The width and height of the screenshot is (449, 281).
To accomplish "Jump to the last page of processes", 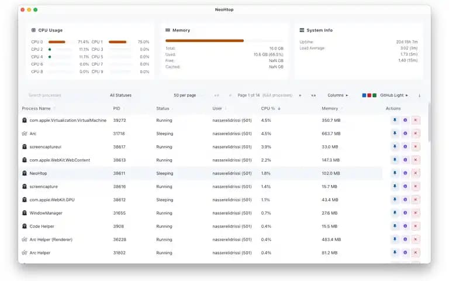I will (313, 95).
